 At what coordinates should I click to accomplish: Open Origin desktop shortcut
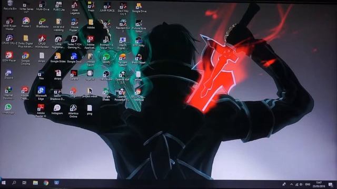pos(73,92)
